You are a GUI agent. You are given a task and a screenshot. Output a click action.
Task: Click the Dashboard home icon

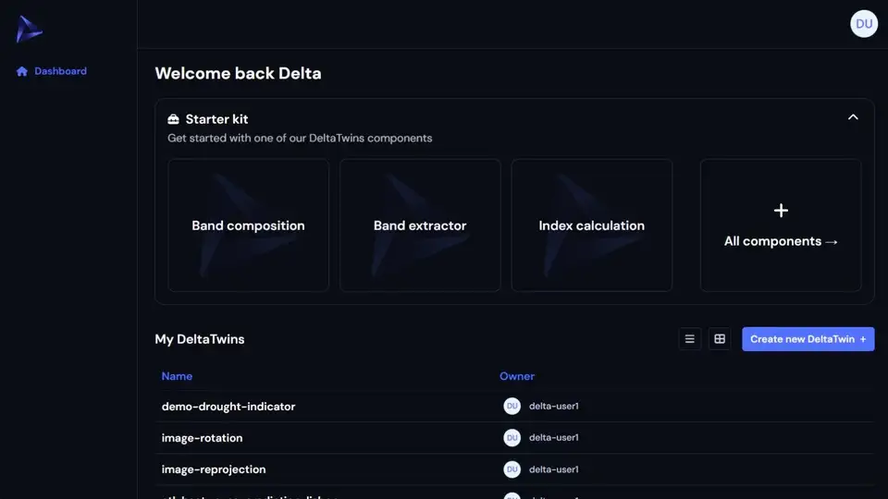[22, 71]
